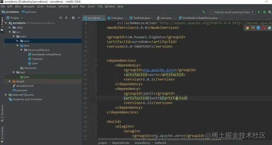Screen dimensions: 272x145
Task: Open the Refactor menu
Action: 64,6
